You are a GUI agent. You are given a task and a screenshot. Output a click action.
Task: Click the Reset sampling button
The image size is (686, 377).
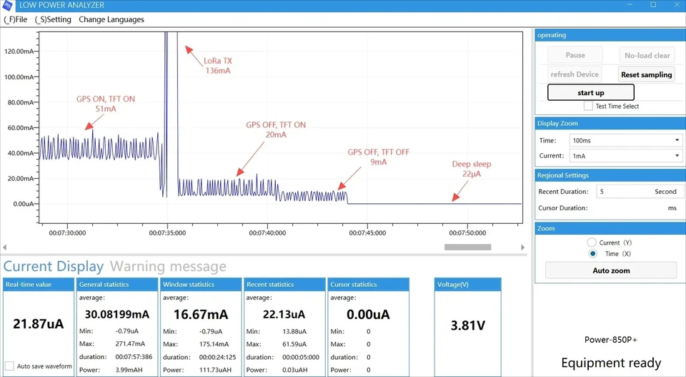[x=646, y=74]
